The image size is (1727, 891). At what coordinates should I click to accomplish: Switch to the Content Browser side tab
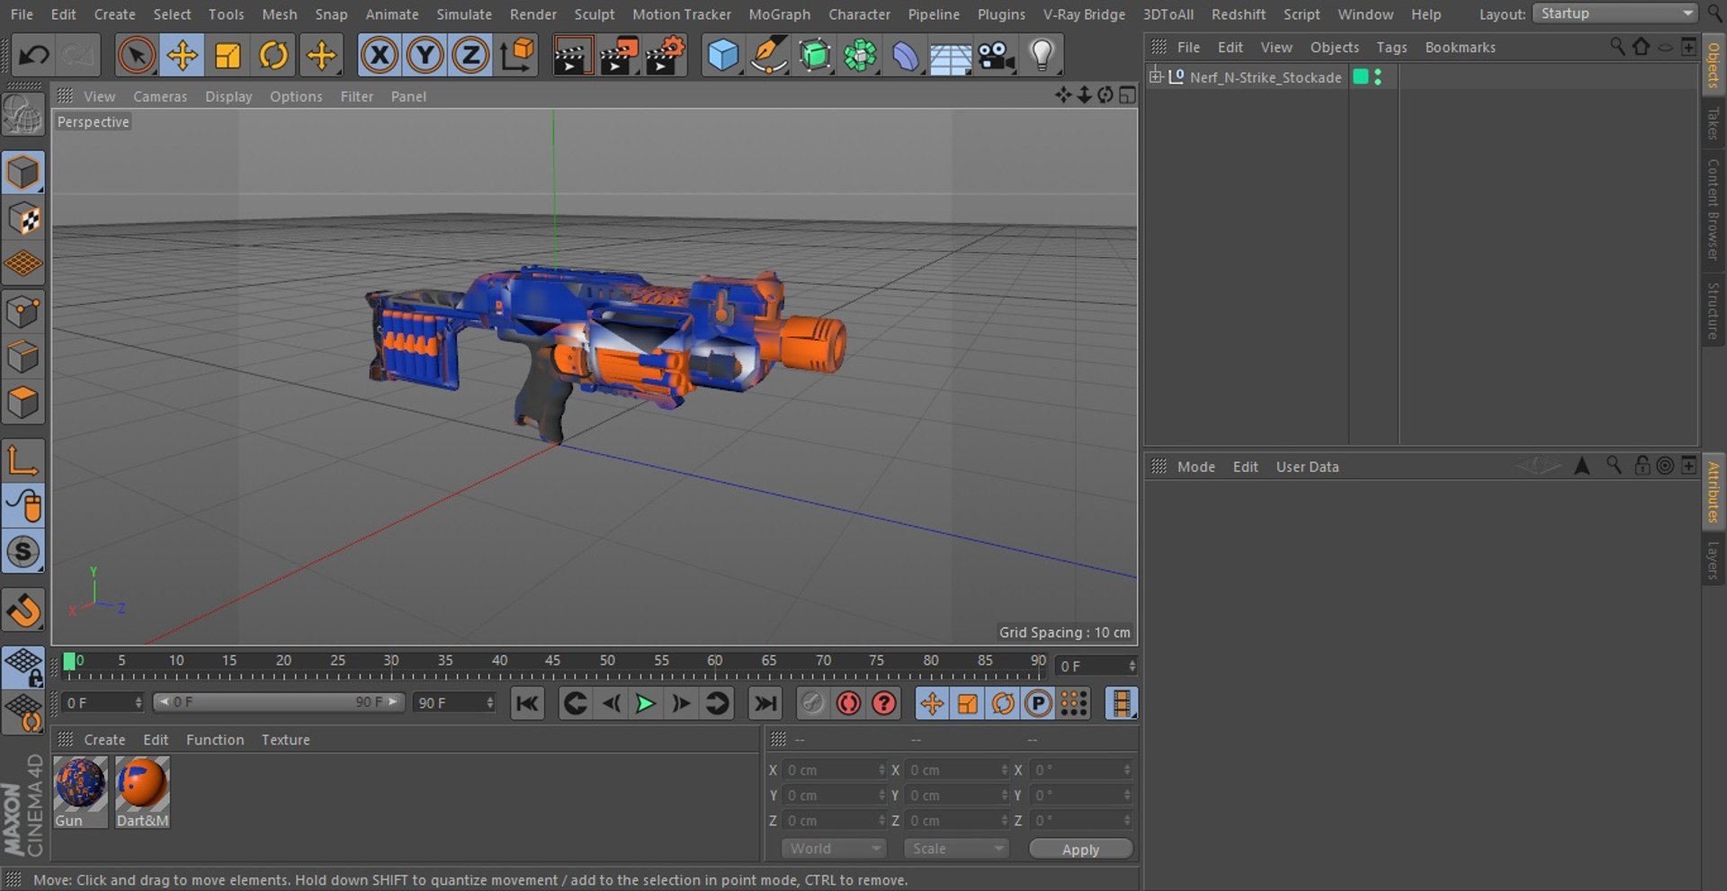[x=1713, y=209]
